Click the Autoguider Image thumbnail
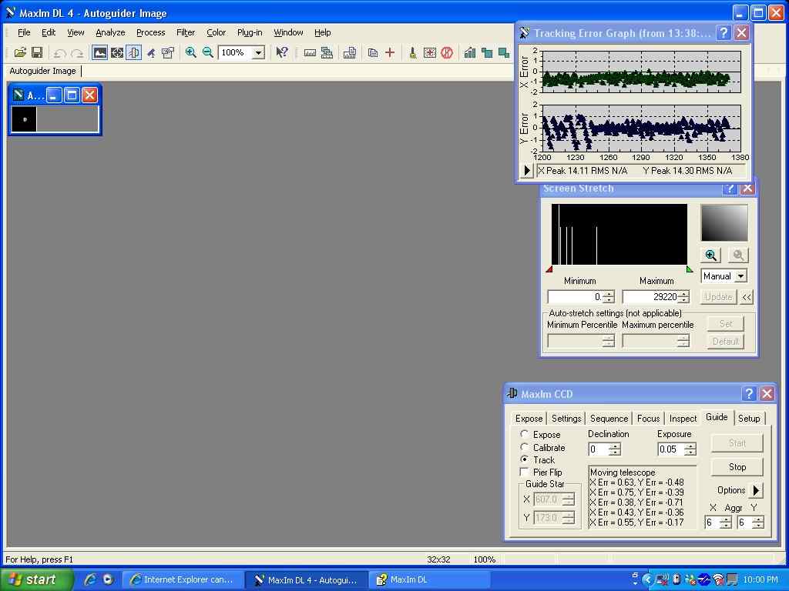789x591 pixels. point(24,119)
